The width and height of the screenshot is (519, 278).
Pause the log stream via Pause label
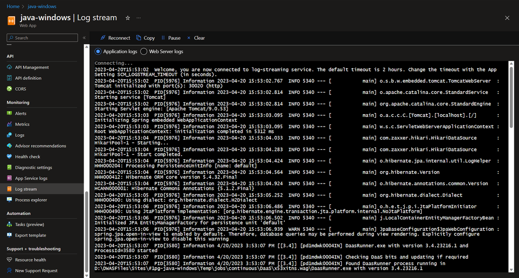pos(174,38)
